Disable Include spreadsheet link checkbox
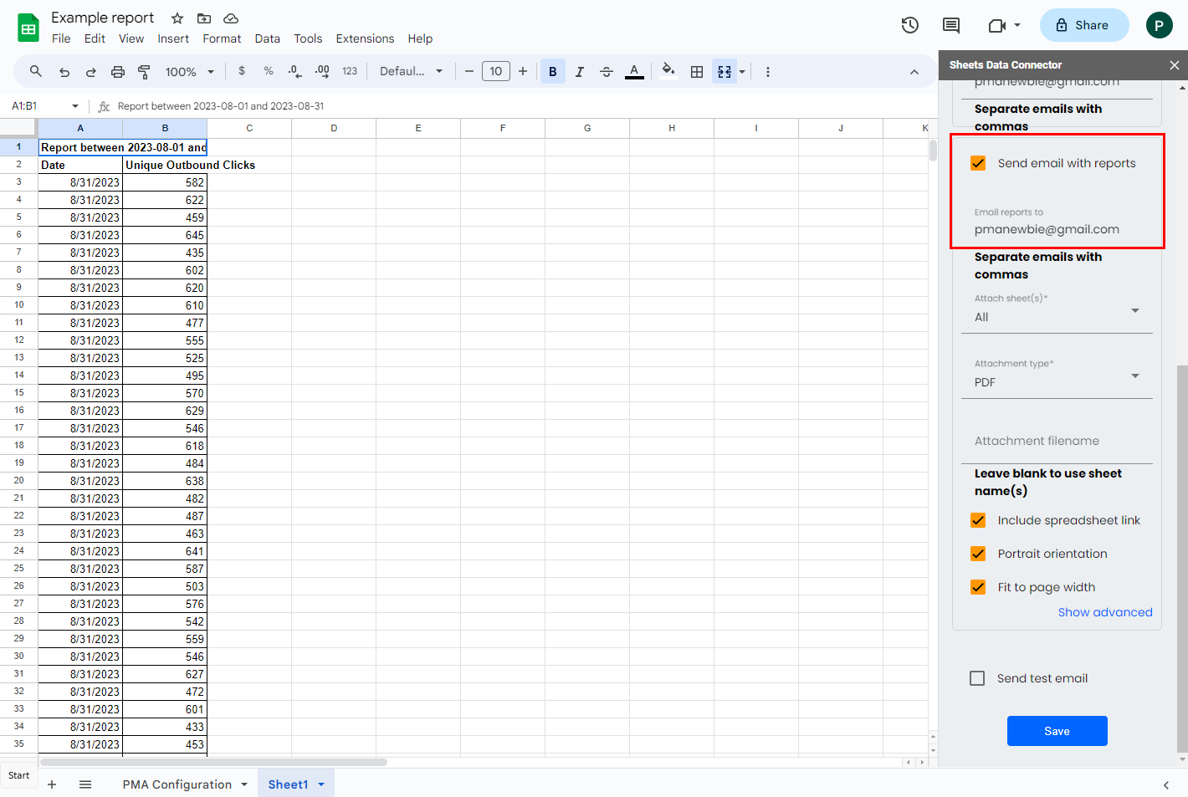The height and width of the screenshot is (797, 1188). [x=977, y=520]
